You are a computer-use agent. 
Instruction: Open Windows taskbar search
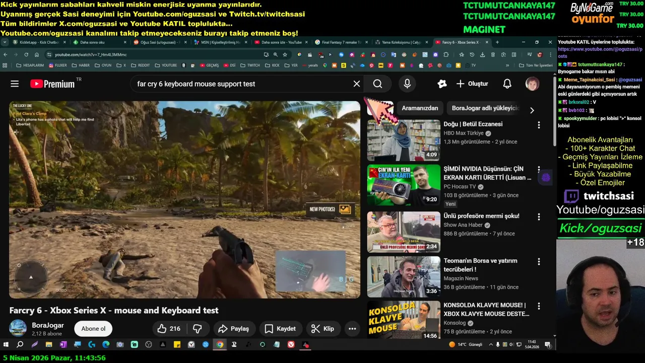[20, 345]
